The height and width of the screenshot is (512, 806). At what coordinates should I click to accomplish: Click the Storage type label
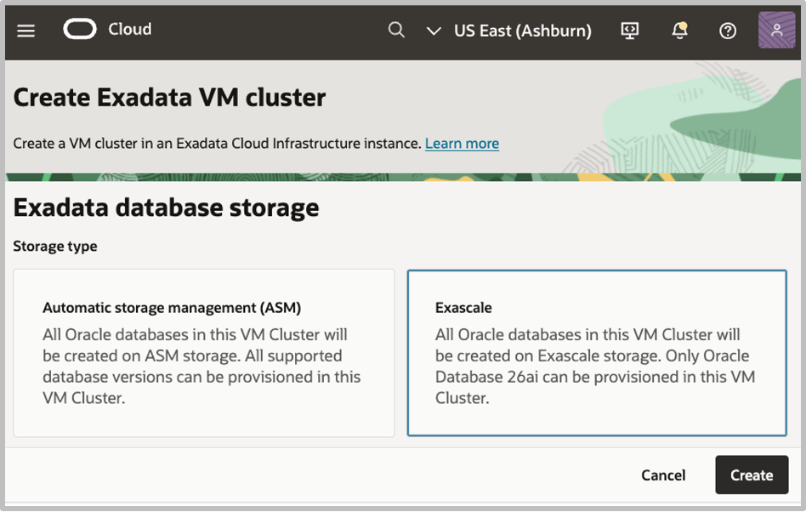tap(55, 247)
